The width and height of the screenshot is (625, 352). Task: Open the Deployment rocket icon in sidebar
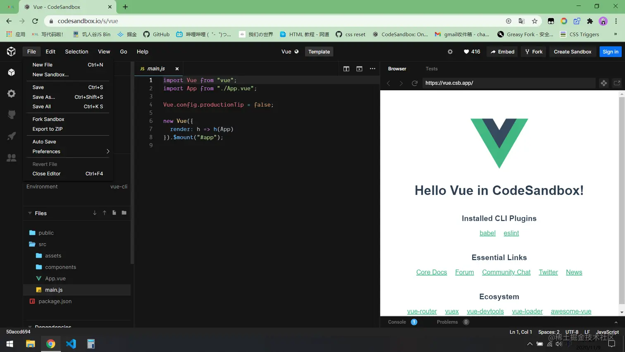11,136
